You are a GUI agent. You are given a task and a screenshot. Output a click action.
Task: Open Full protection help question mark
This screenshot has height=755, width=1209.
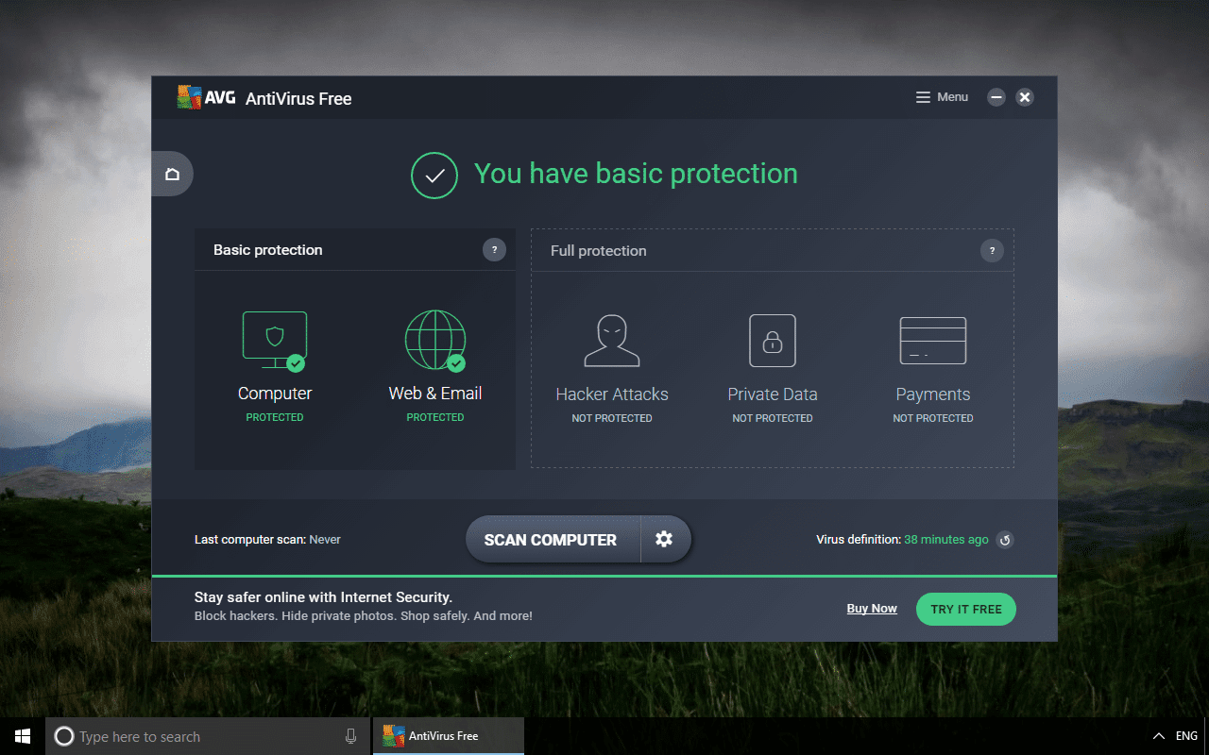[992, 251]
